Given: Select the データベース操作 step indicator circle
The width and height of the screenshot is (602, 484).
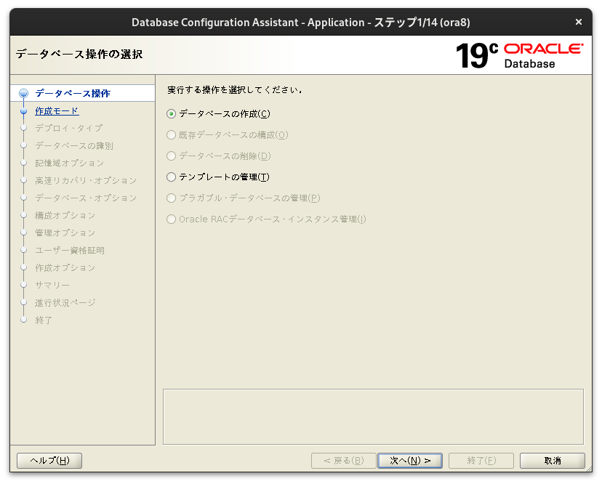Looking at the screenshot, I should pyautogui.click(x=25, y=93).
